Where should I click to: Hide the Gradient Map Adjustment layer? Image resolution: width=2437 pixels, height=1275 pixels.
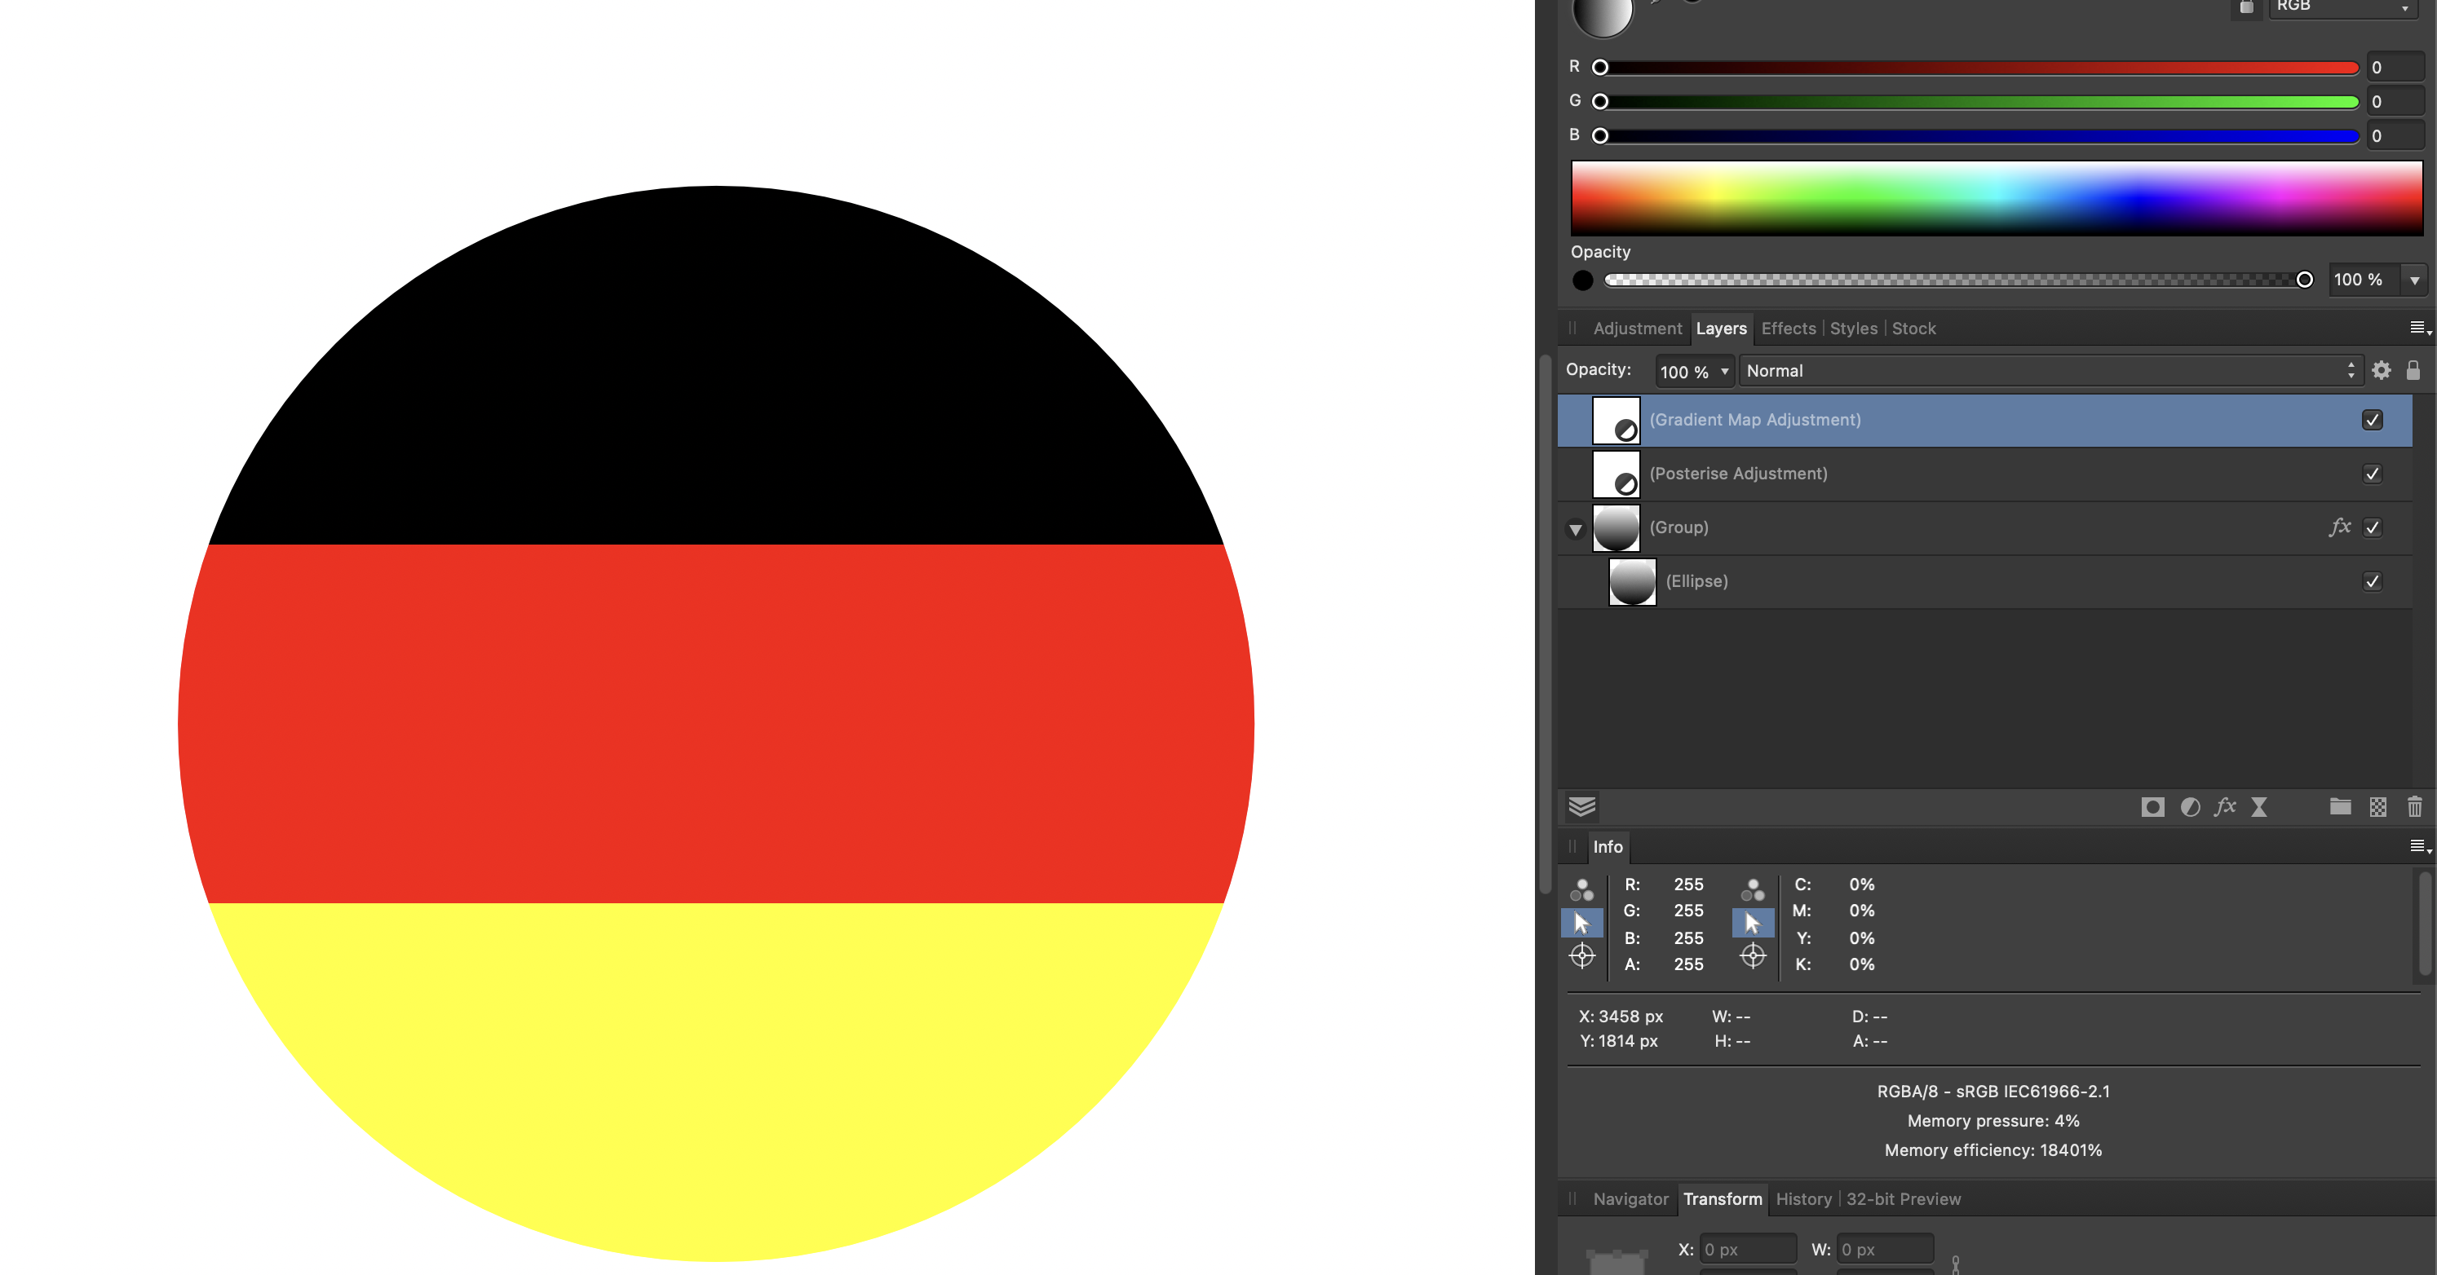(2372, 420)
